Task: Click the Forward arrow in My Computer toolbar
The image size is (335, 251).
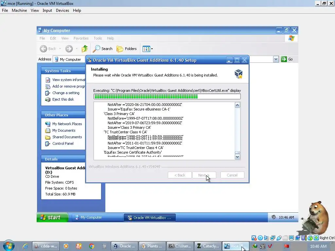Action: pyautogui.click(x=69, y=49)
